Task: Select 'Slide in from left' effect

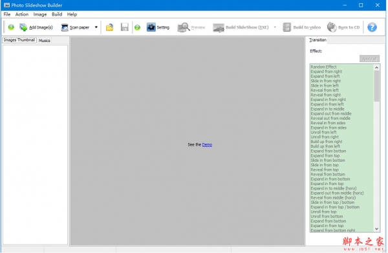Action: pos(325,85)
